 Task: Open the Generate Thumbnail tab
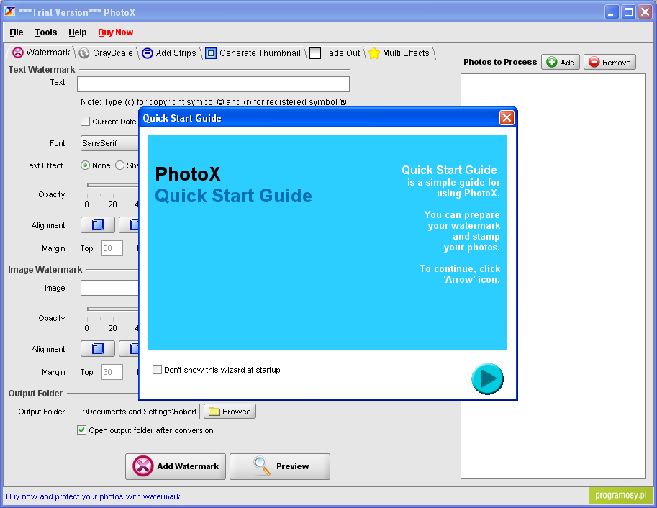[253, 53]
